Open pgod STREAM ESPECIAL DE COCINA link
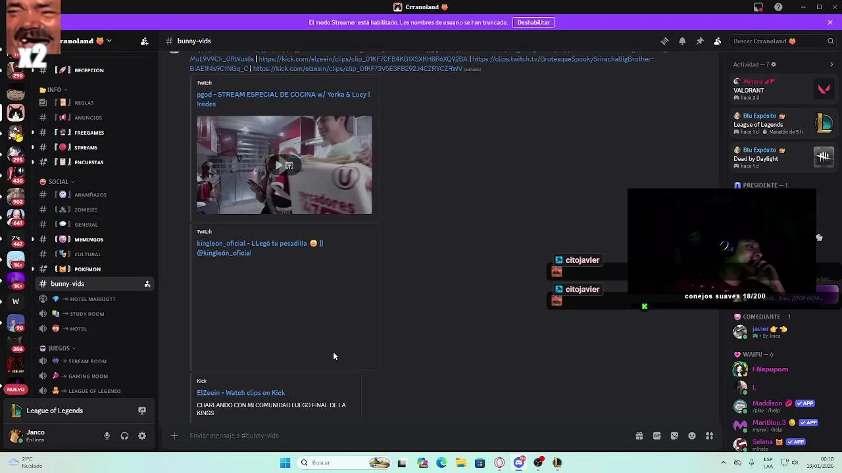 click(x=284, y=99)
